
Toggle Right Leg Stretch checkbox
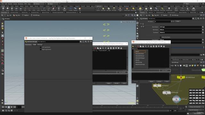[x=41, y=50]
